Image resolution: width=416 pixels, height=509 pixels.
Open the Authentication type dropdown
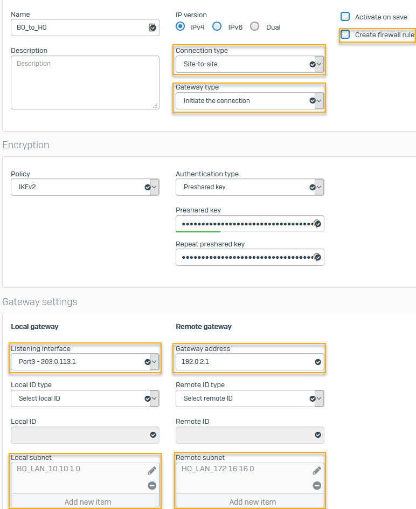coord(250,187)
